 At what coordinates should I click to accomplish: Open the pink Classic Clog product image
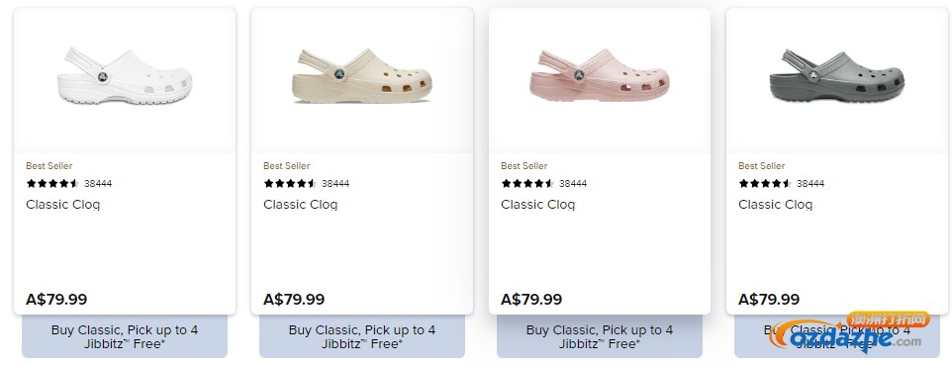pos(600,75)
